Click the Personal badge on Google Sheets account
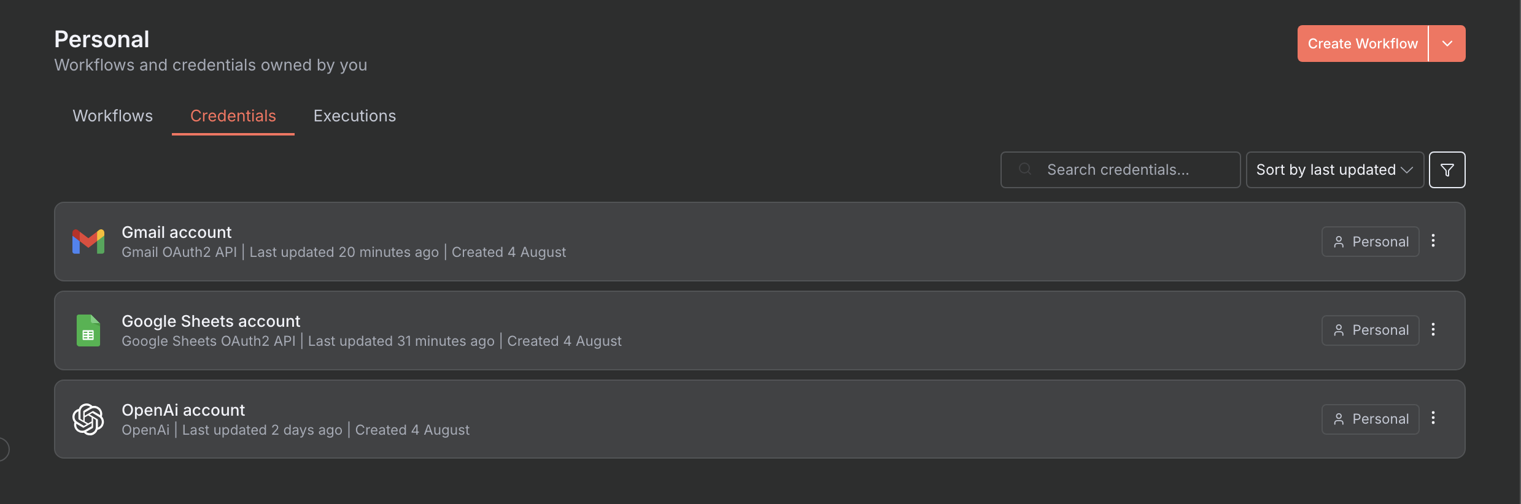 1370,330
